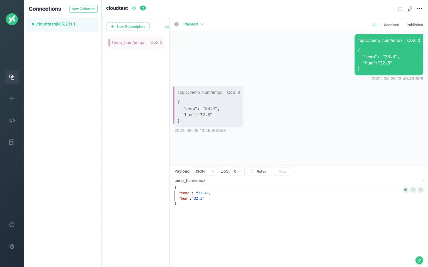Click the edit connection pencil icon
This screenshot has width=428, height=267.
tap(410, 9)
